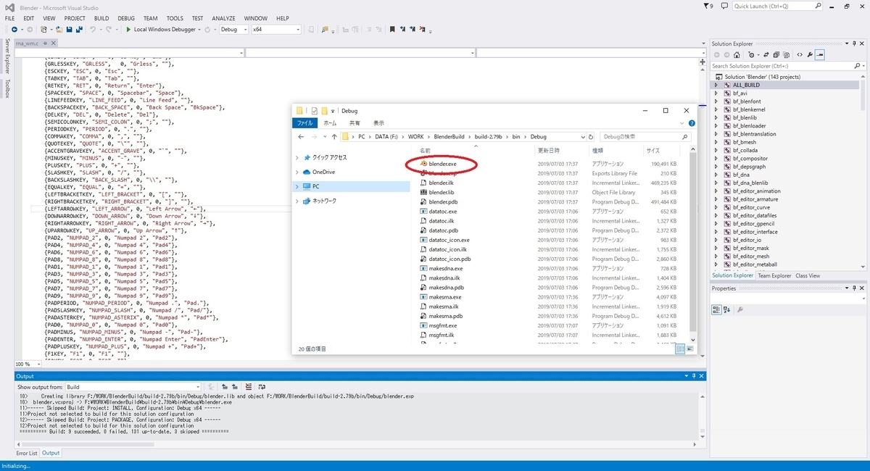Expand the OneDrive node in Explorer

297,172
